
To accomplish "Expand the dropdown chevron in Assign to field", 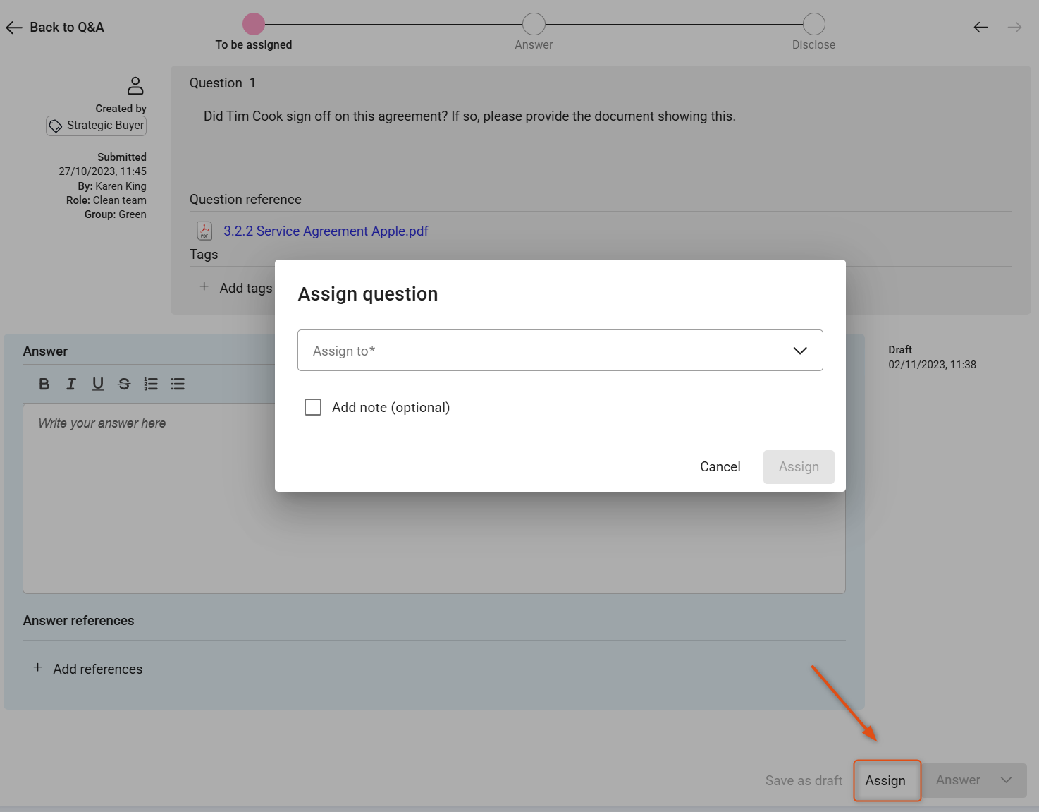I will coord(800,351).
